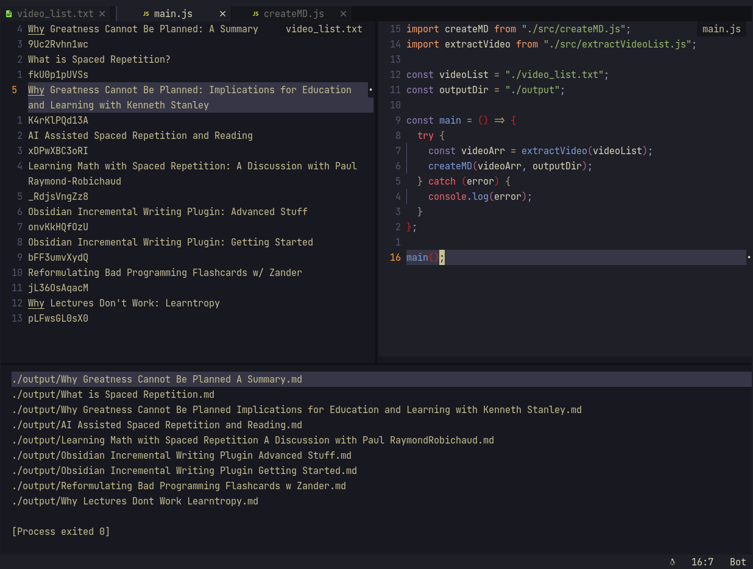Screen dimensions: 753x569
Task: Click the main.js buffer name overlay label
Action: click(x=721, y=28)
